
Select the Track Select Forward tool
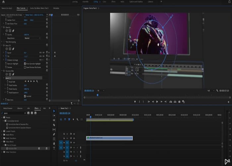pos(54,116)
